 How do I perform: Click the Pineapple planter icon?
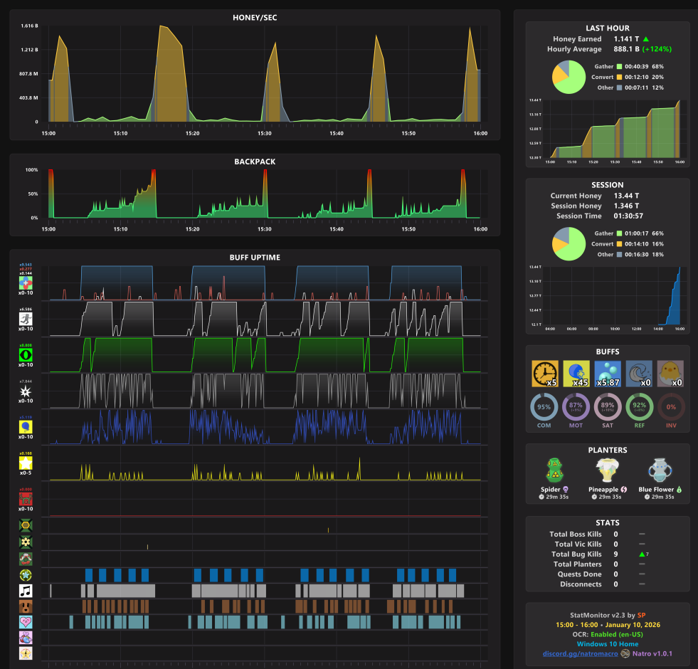point(607,471)
